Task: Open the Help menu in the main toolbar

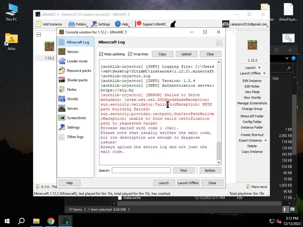Action: [122, 24]
